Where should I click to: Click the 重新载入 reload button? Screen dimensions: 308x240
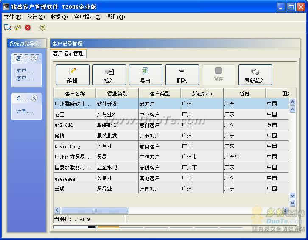click(x=255, y=75)
